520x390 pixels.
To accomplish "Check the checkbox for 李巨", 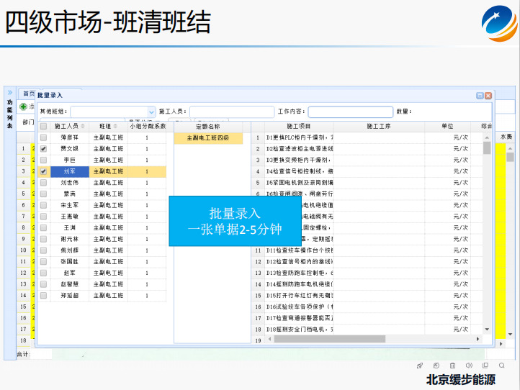I will click(x=43, y=160).
